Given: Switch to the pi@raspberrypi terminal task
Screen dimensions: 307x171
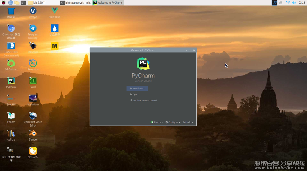Looking at the screenshot, I should coord(76,3).
